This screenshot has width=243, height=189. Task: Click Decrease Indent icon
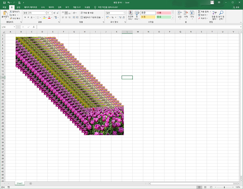pyautogui.click(x=74, y=17)
